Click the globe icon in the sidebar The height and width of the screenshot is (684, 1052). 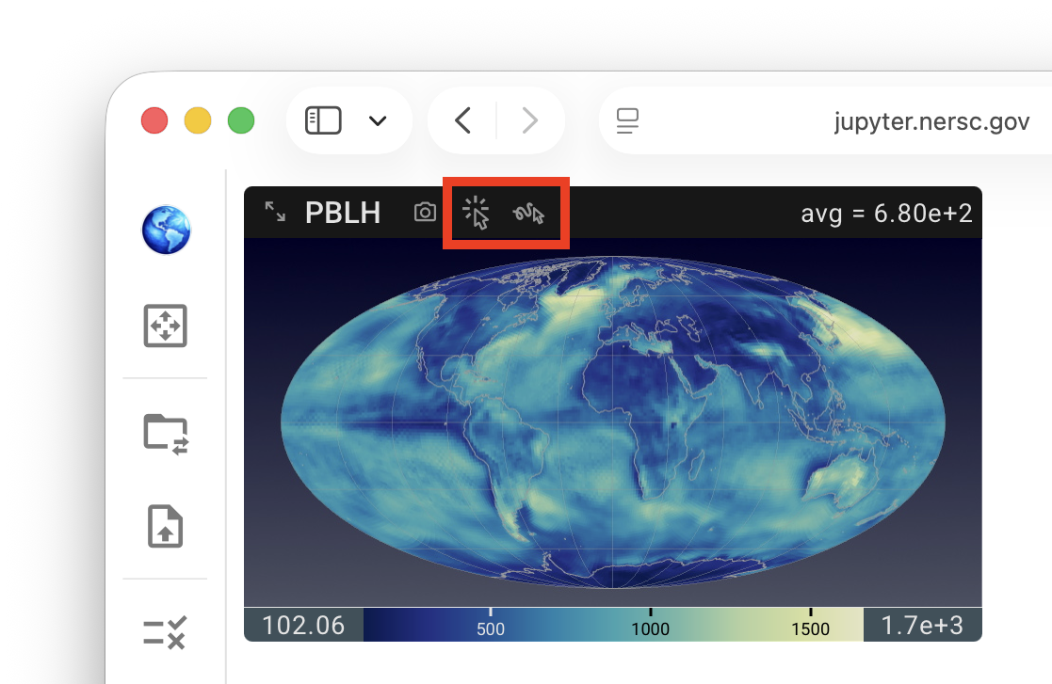coord(166,230)
